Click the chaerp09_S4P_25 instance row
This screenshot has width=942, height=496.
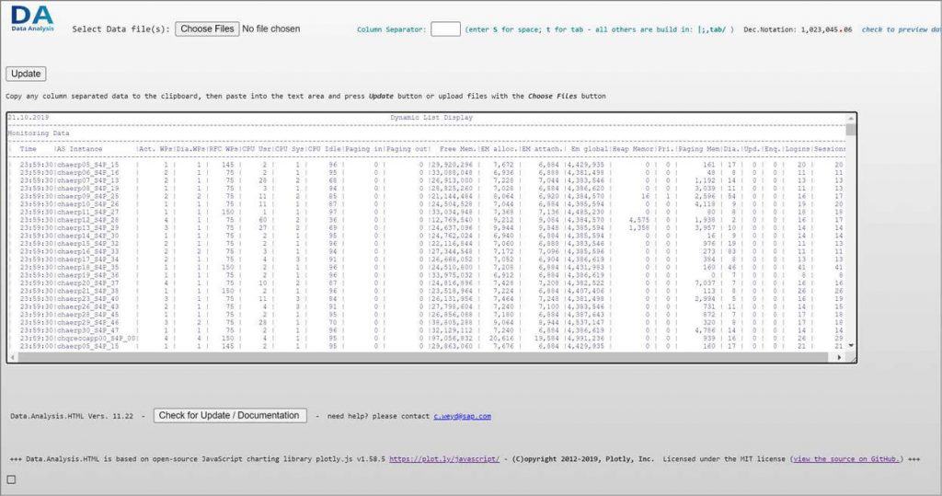[426, 196]
